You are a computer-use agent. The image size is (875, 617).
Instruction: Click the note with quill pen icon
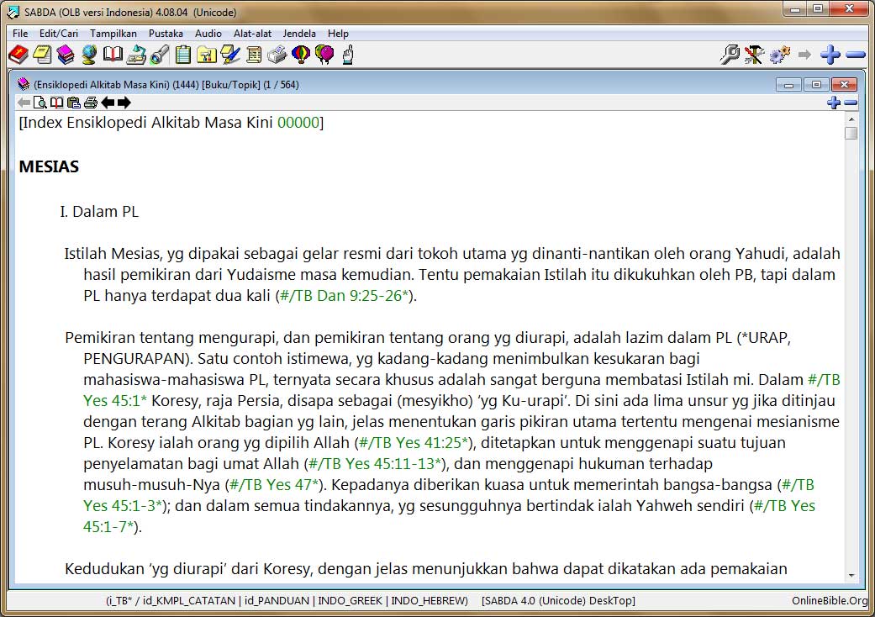coord(230,55)
